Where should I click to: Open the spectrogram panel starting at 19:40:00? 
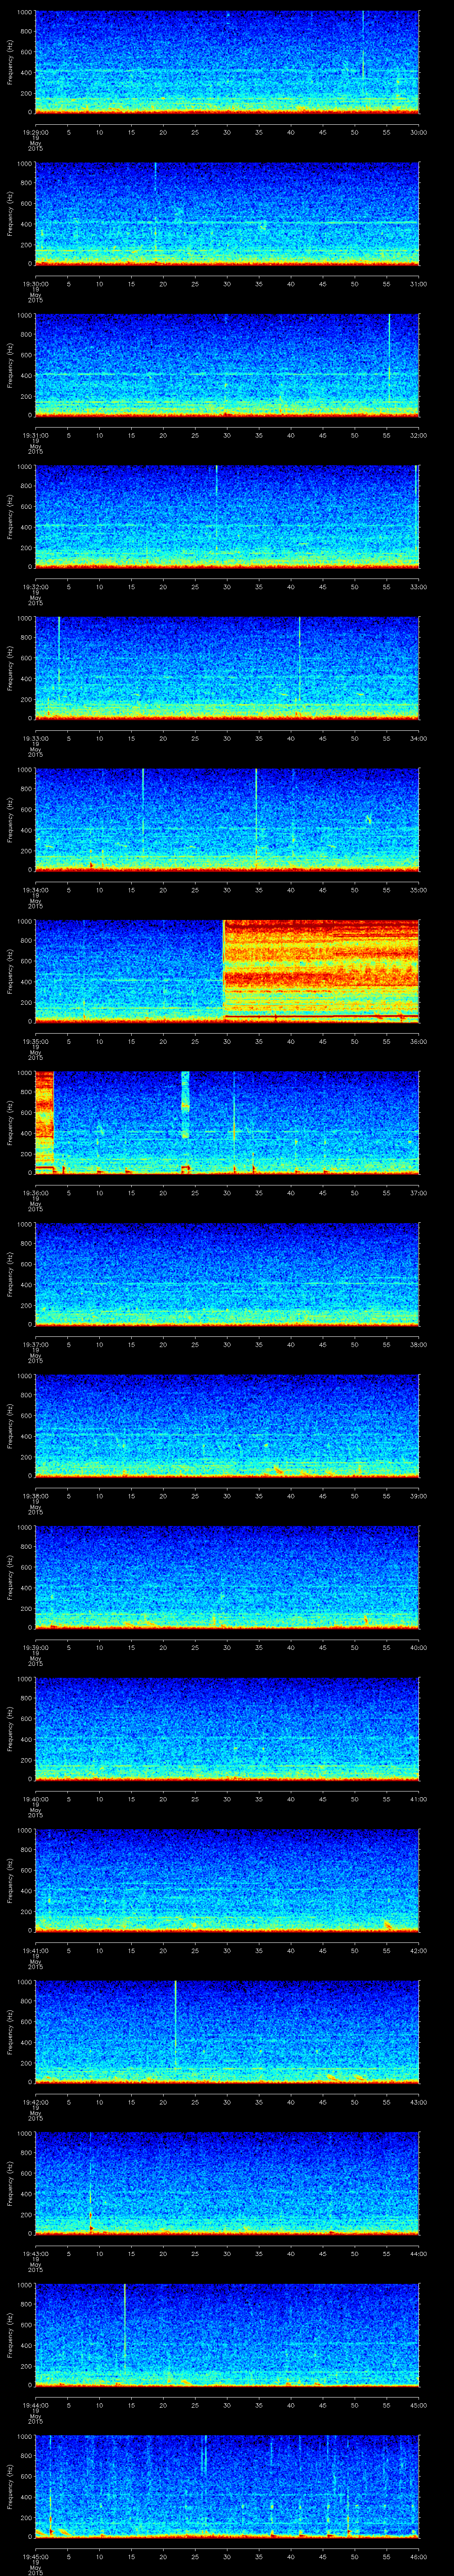[227, 1729]
